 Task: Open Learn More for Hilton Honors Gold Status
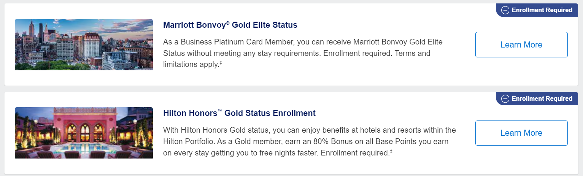(521, 133)
